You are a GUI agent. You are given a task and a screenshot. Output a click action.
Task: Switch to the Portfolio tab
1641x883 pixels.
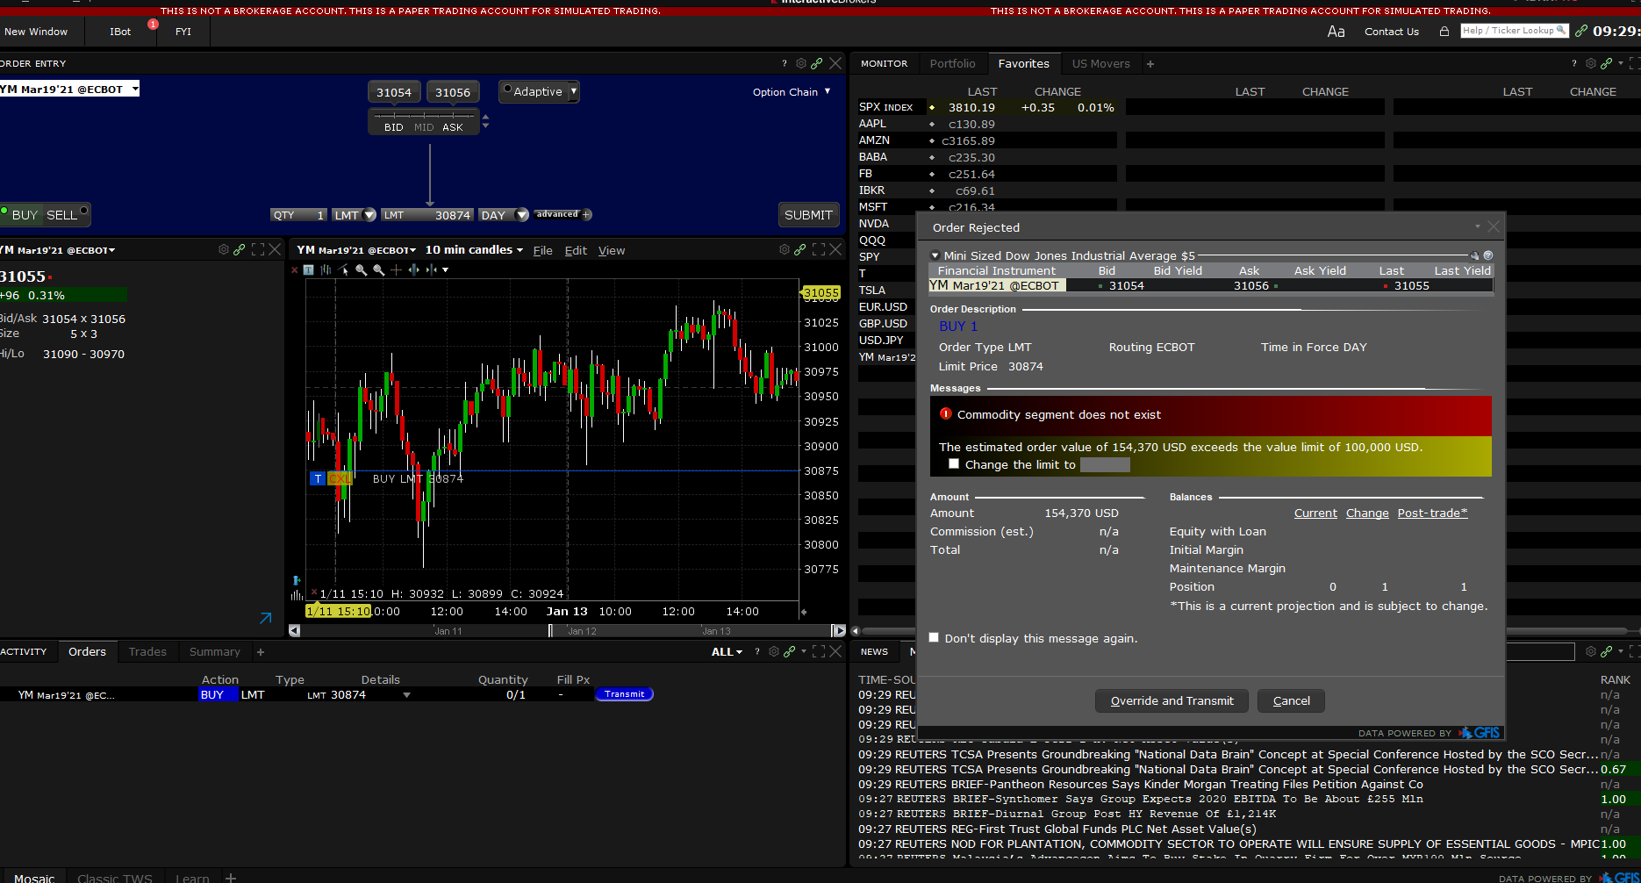point(953,62)
